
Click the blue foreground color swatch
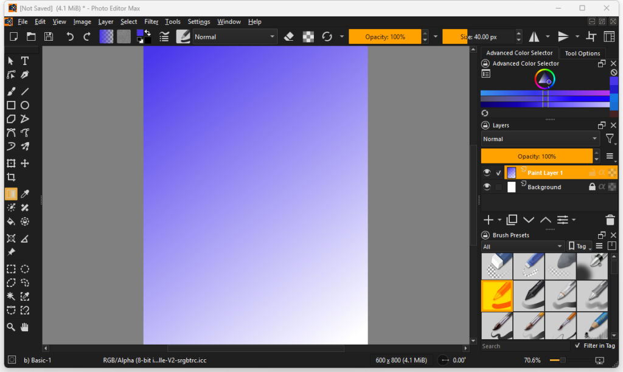pos(140,33)
